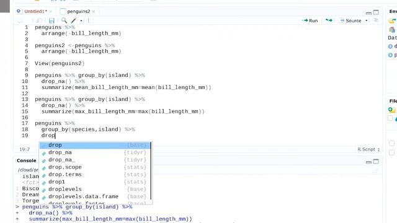
Task: Click the 19:7 cursor position indicator
Action: pos(25,149)
